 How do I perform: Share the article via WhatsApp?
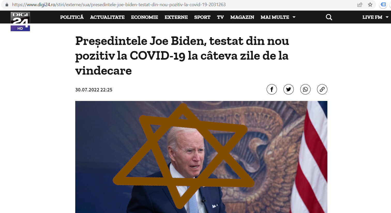point(305,89)
